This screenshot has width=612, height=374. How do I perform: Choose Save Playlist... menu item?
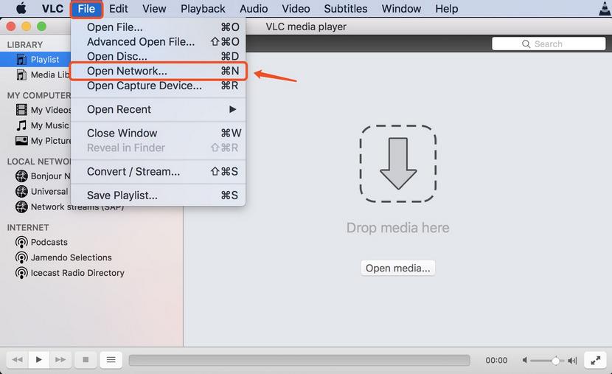pyautogui.click(x=158, y=195)
